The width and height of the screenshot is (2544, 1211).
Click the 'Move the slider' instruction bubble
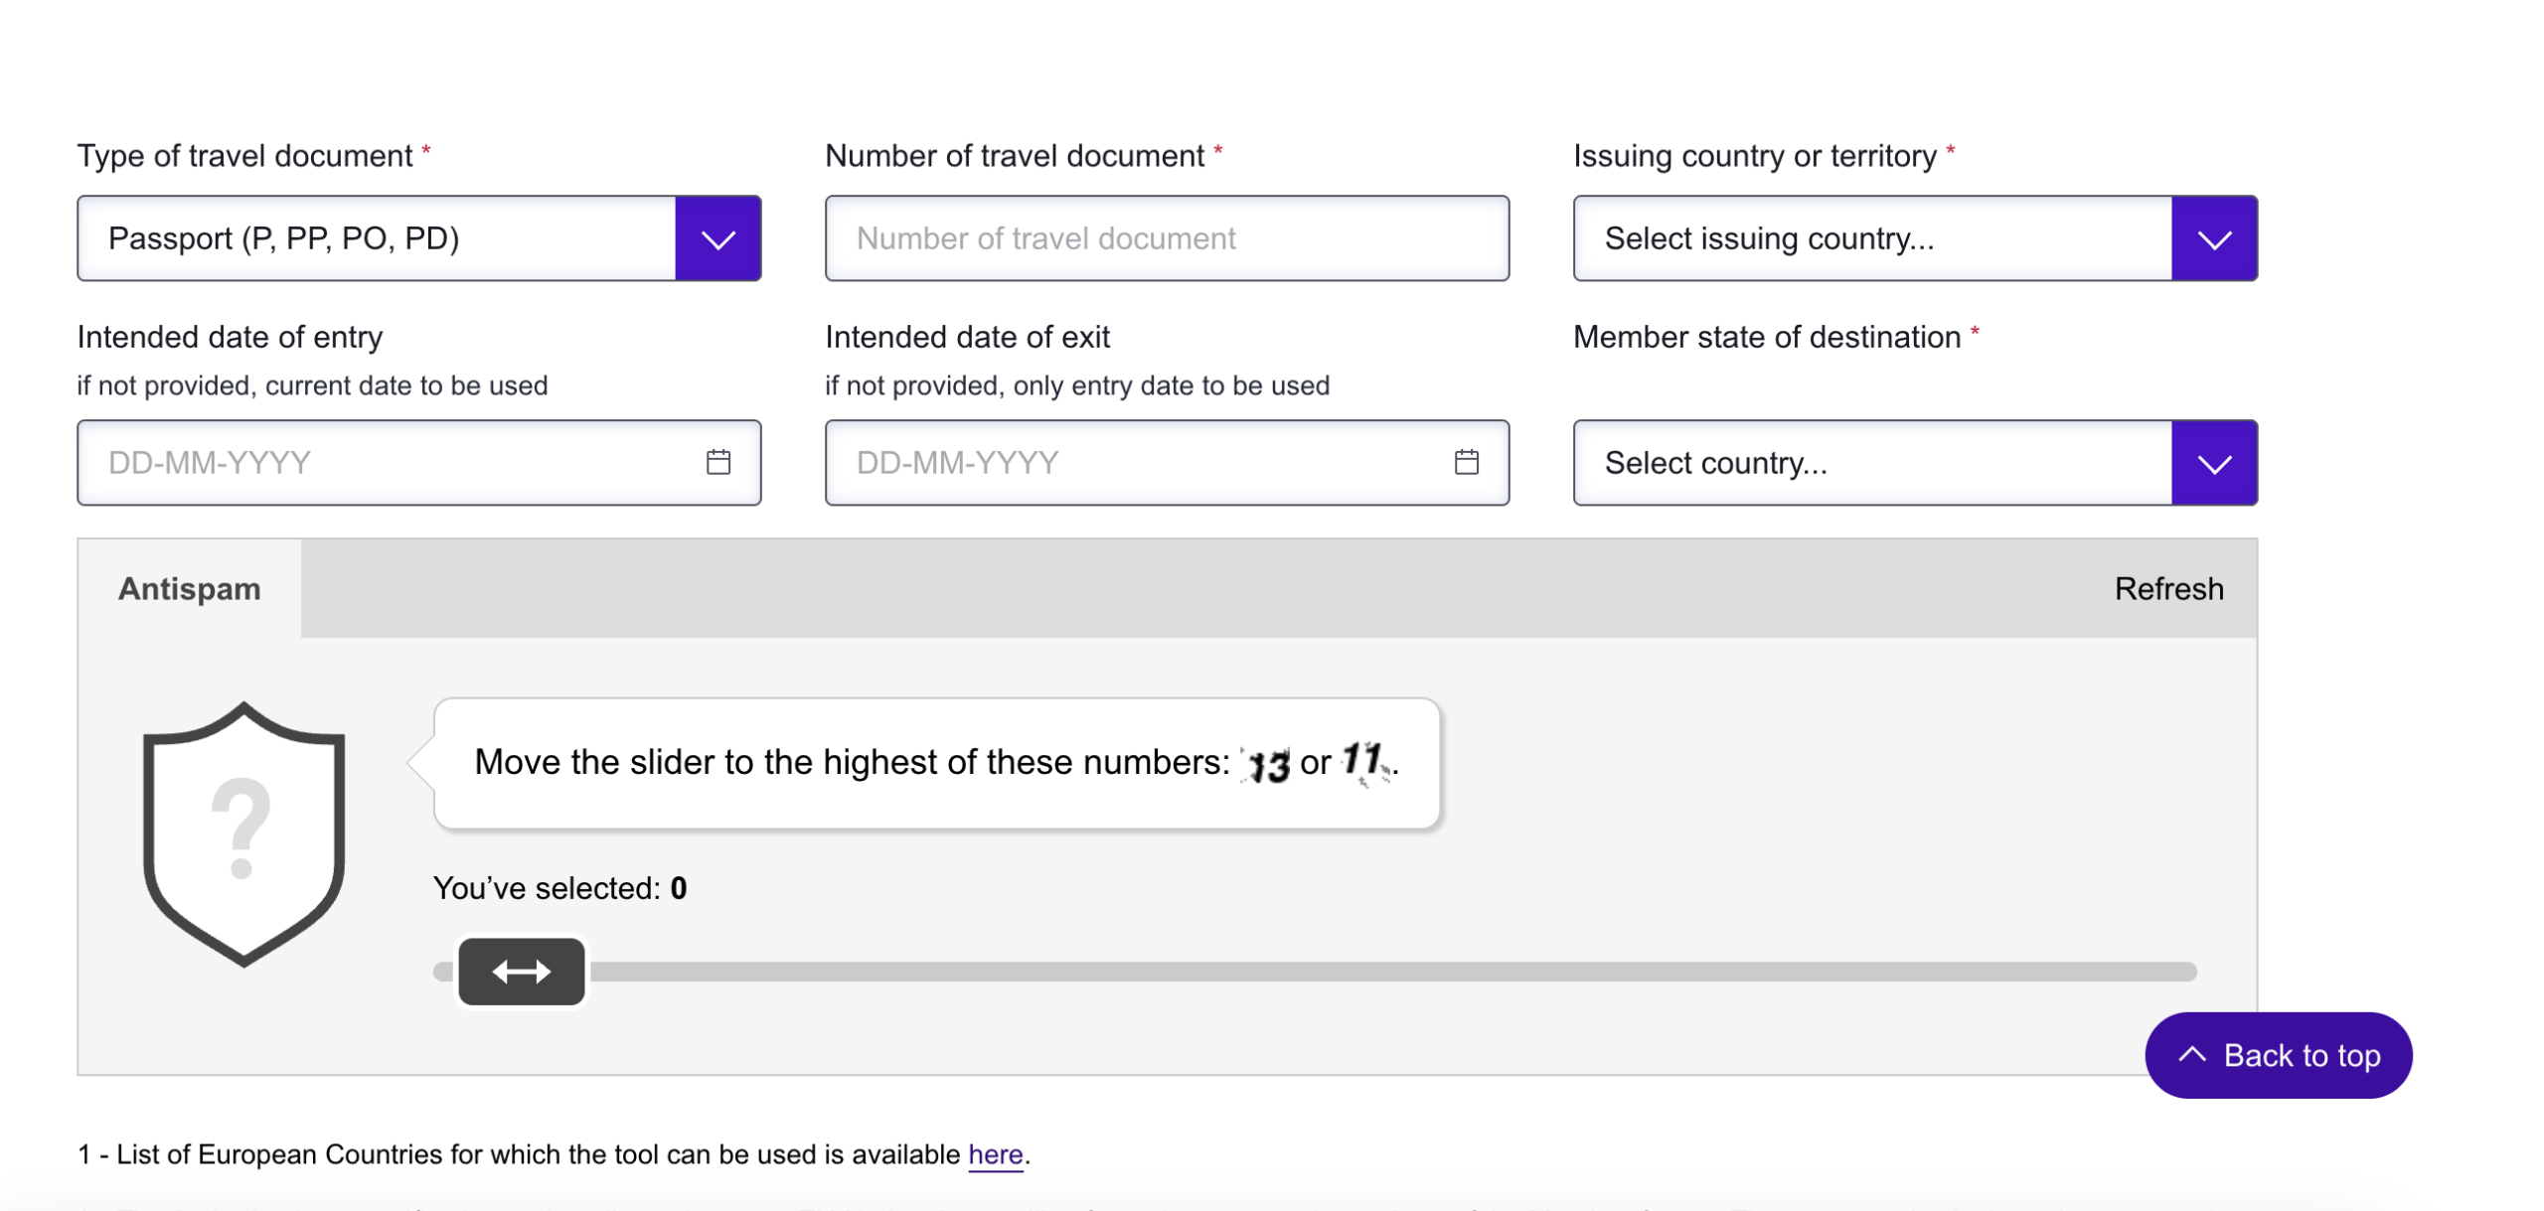(936, 763)
